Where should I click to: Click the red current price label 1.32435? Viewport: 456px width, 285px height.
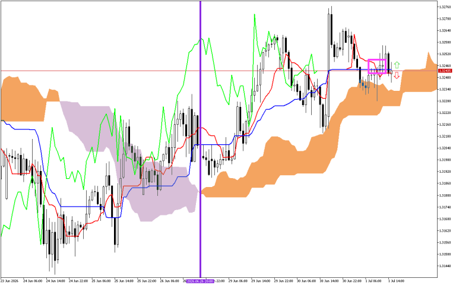[x=445, y=71]
